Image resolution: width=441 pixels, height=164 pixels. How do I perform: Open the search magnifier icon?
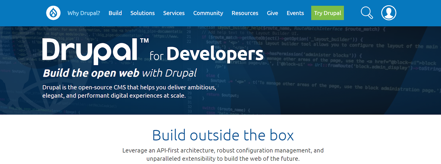click(367, 13)
